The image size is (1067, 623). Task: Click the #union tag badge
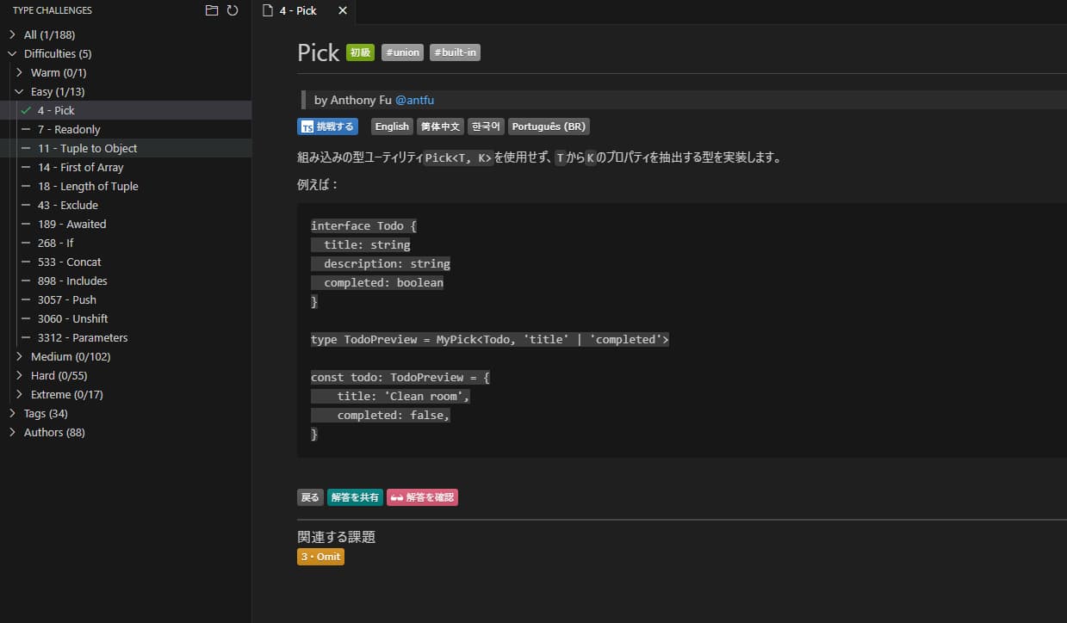(x=402, y=52)
